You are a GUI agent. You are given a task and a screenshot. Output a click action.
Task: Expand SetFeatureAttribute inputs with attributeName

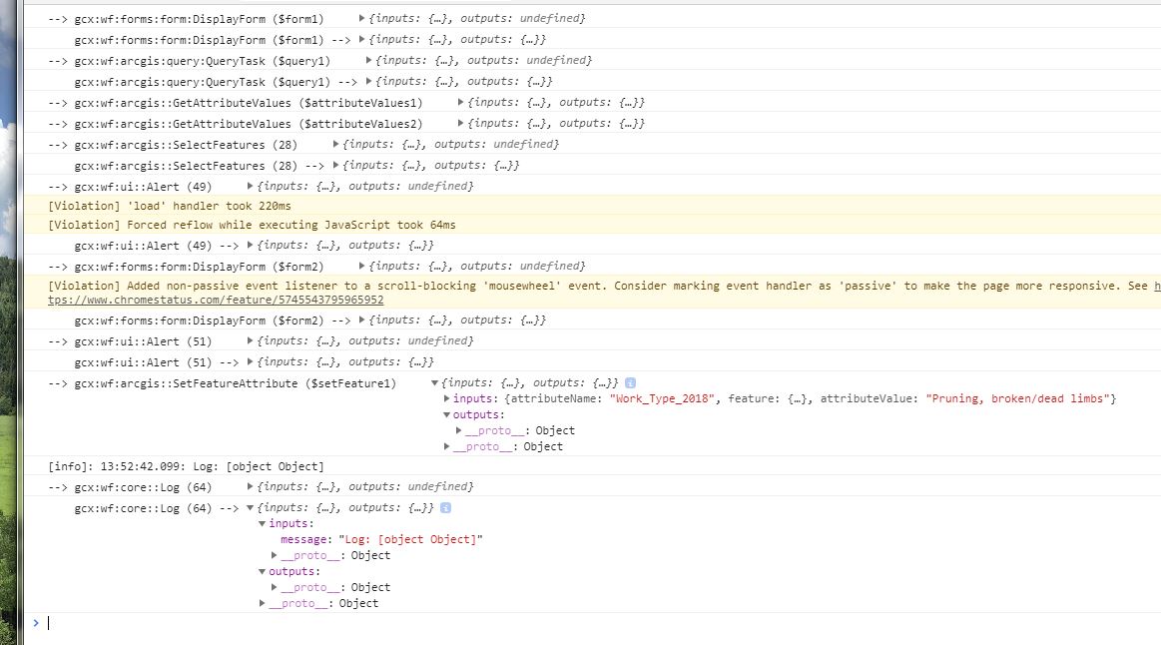446,398
